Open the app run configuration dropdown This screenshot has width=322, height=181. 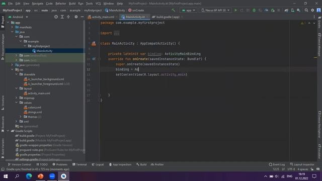[188, 10]
